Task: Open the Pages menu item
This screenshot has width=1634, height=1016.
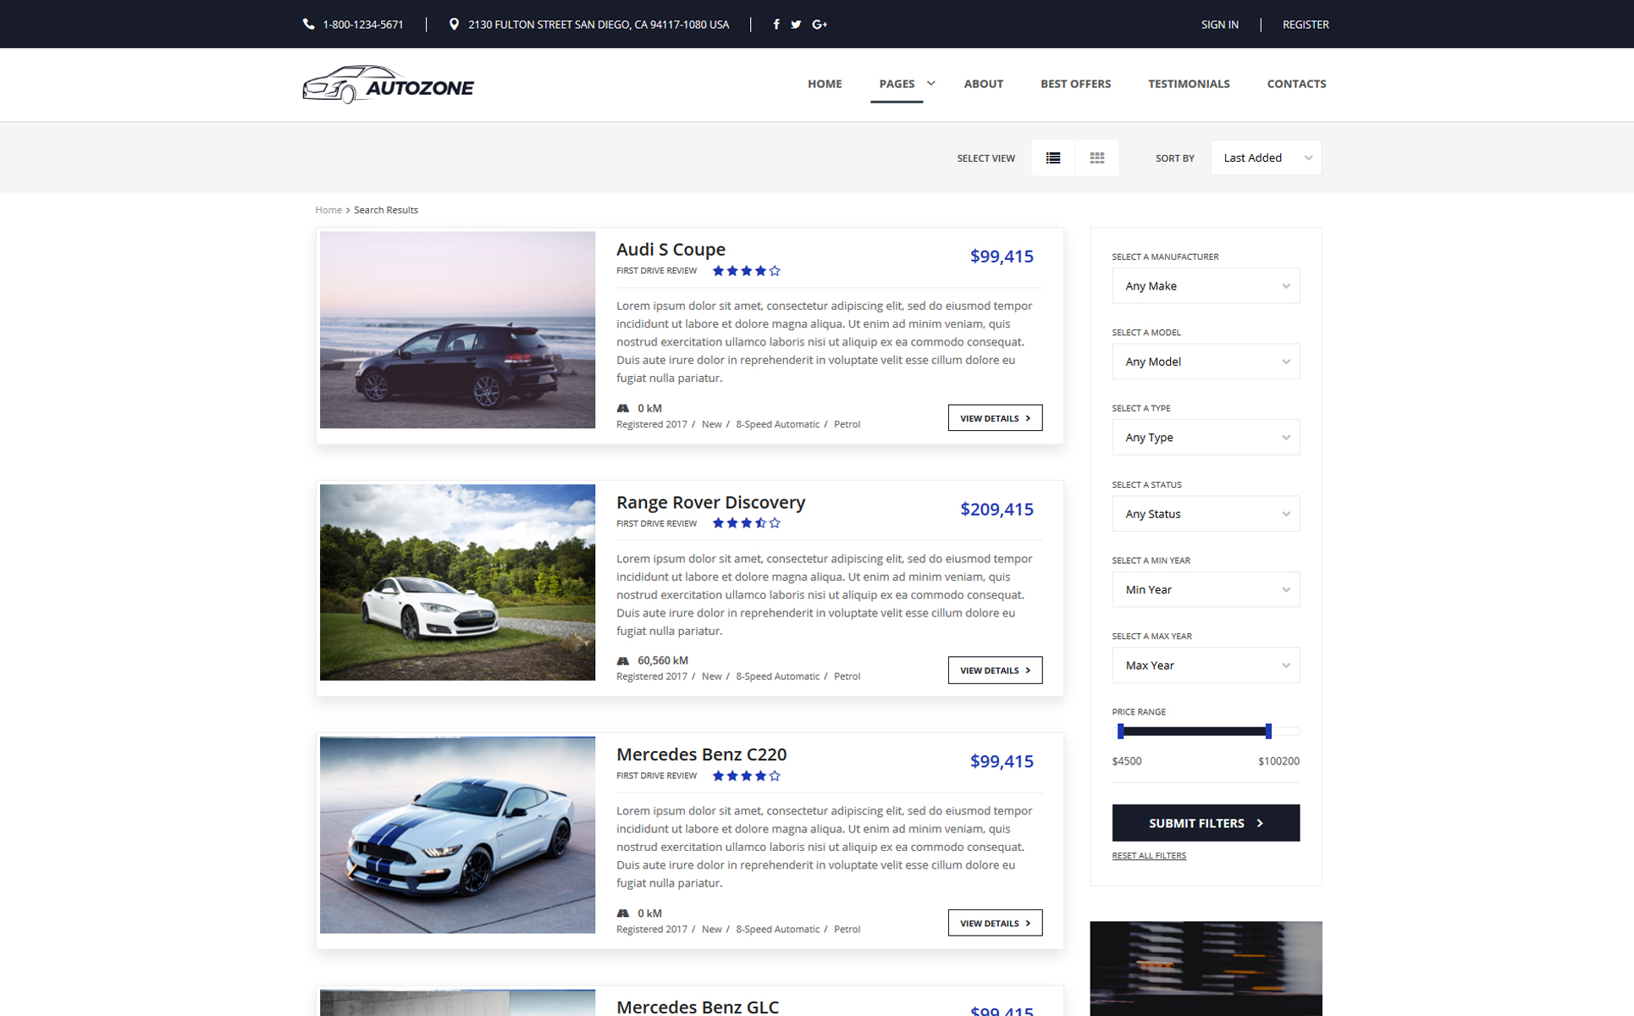Action: coord(897,84)
